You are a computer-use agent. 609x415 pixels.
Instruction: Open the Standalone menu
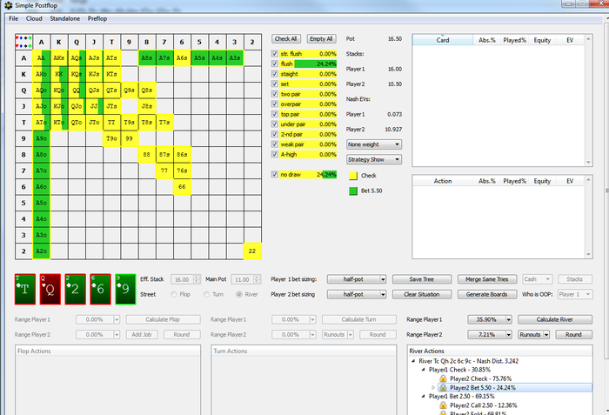click(65, 18)
